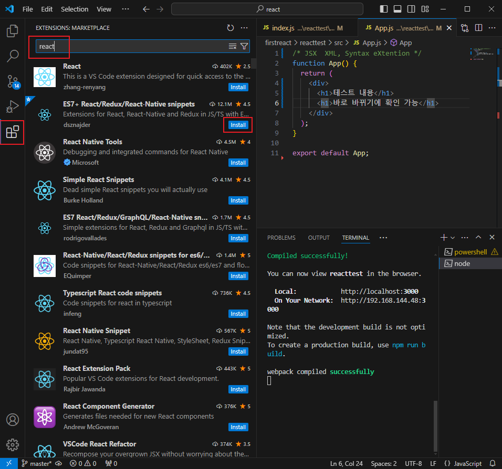The image size is (502, 469).
Task: Open editor more actions ellipsis
Action: click(x=492, y=28)
